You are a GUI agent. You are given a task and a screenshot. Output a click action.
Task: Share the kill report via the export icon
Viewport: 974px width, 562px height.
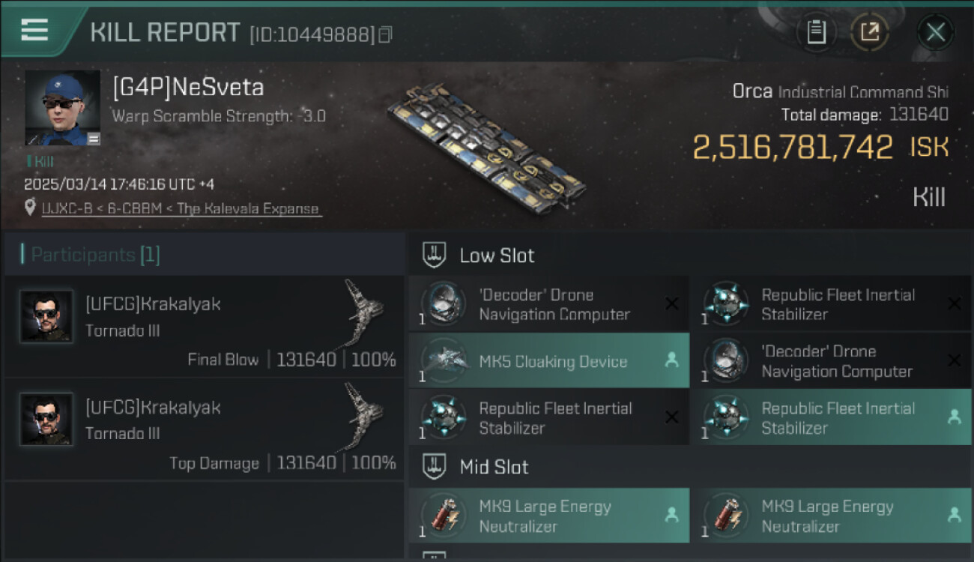[870, 32]
